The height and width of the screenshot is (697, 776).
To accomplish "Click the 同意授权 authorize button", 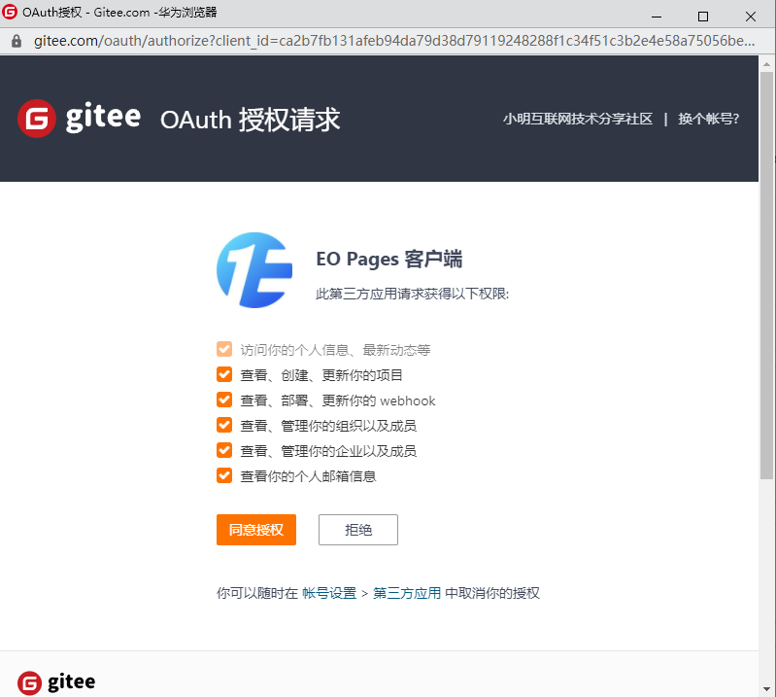I will coord(256,530).
